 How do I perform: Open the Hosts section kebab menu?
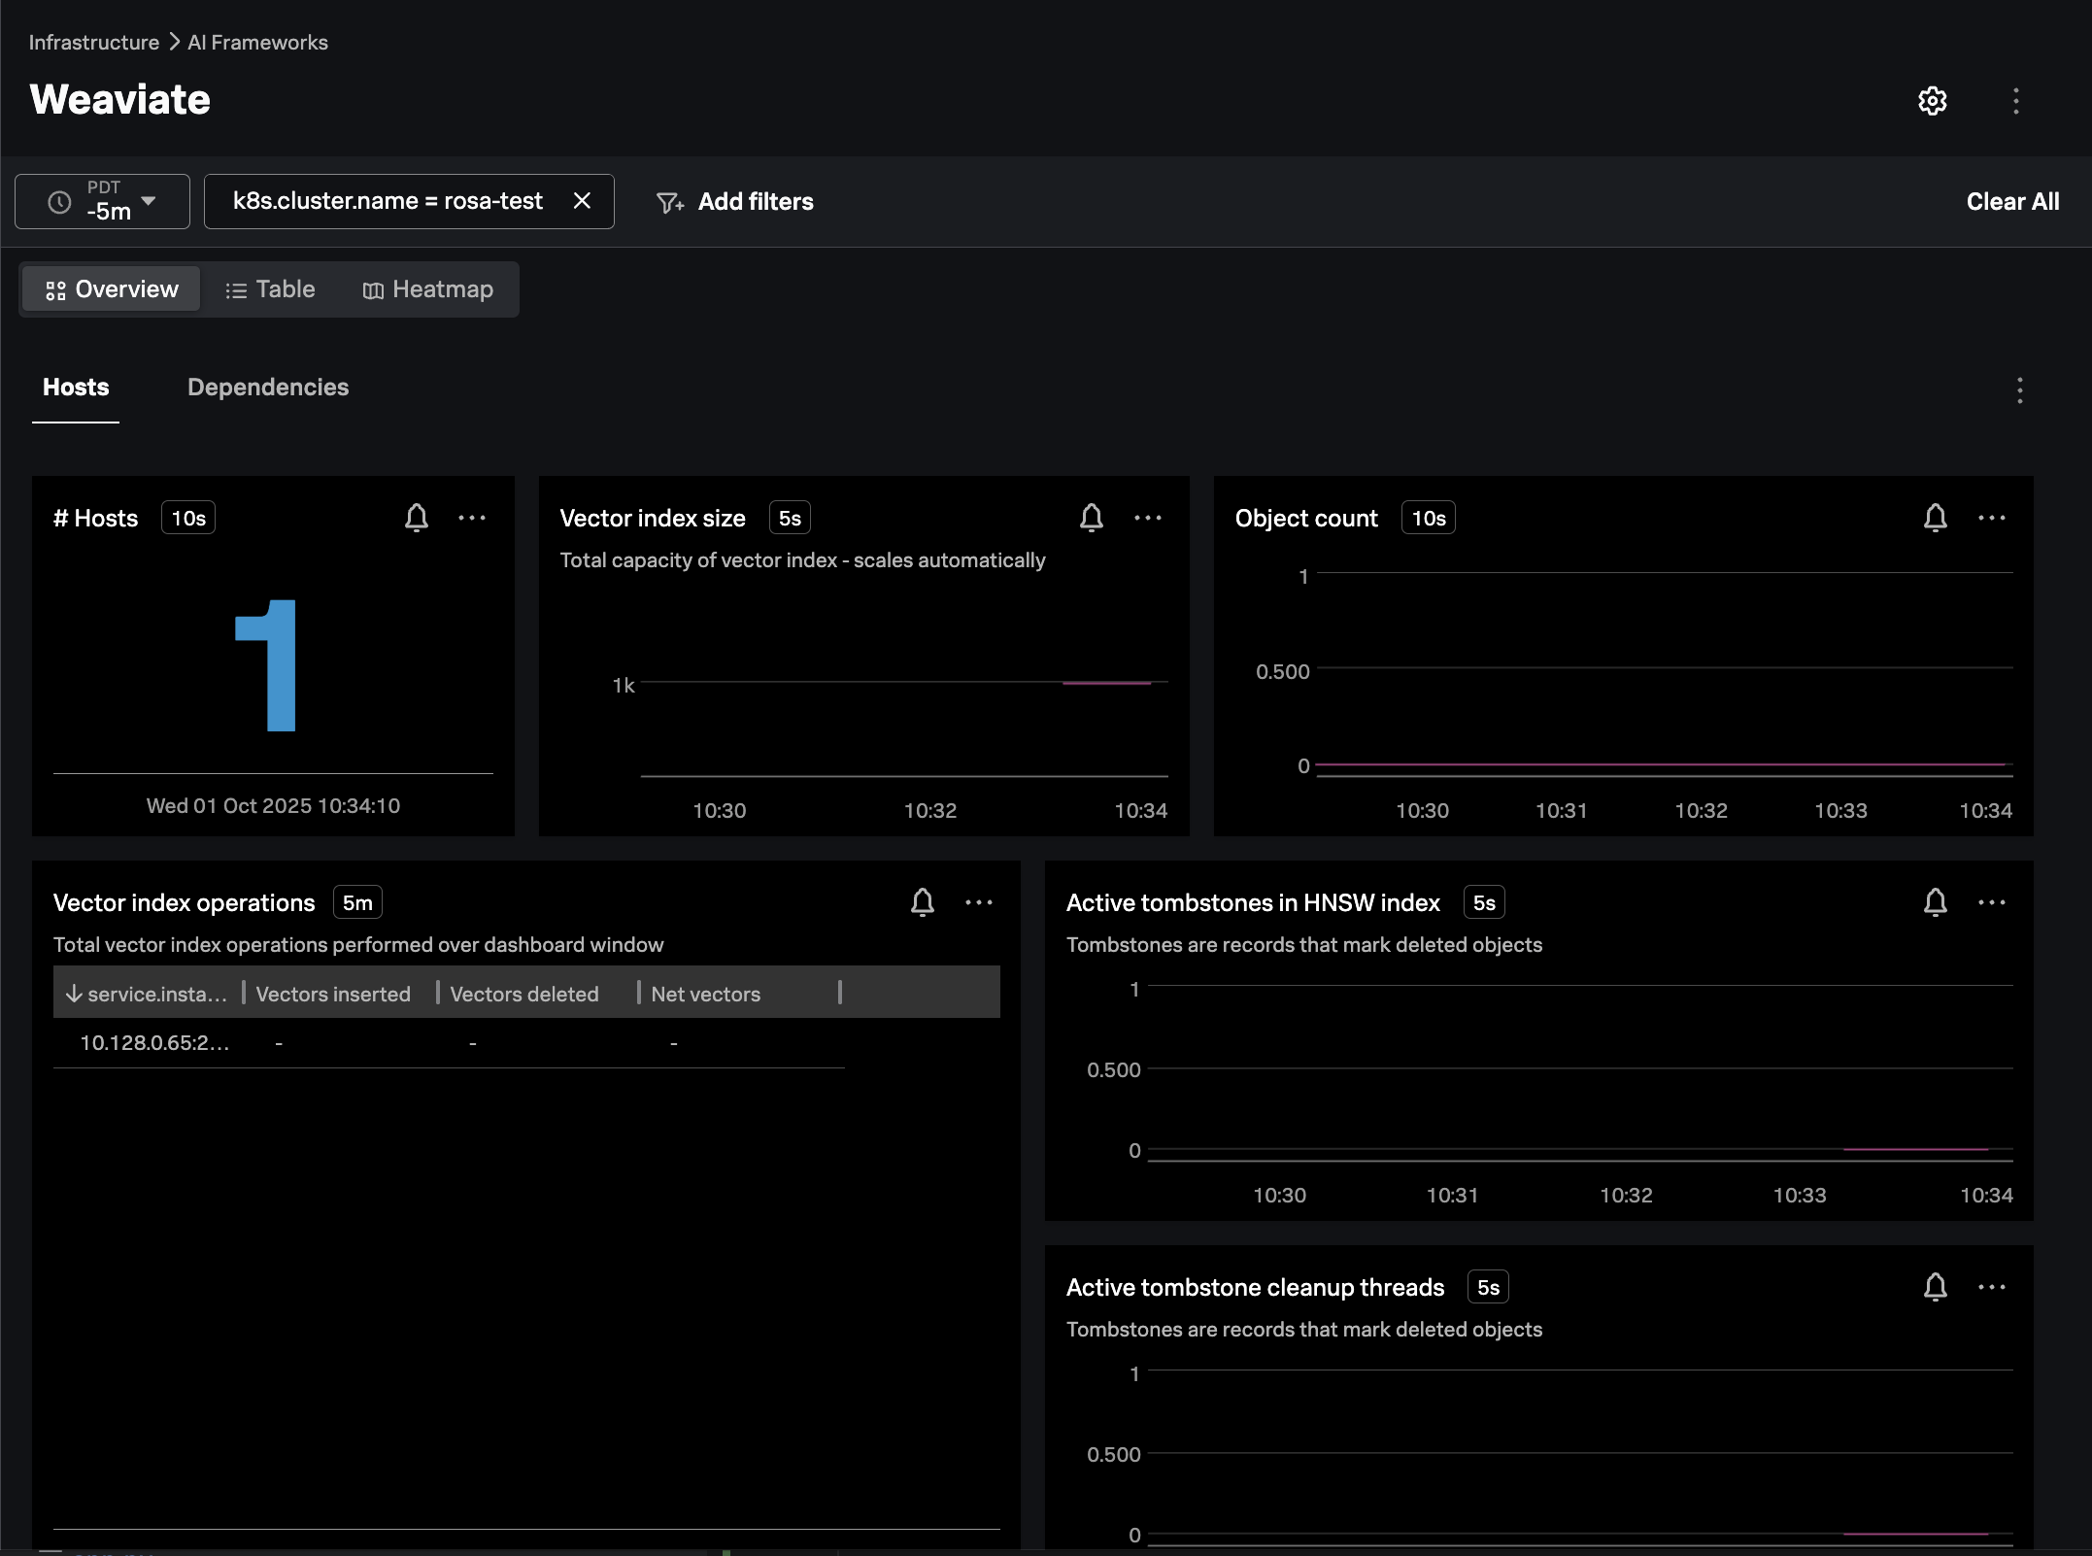(2019, 390)
